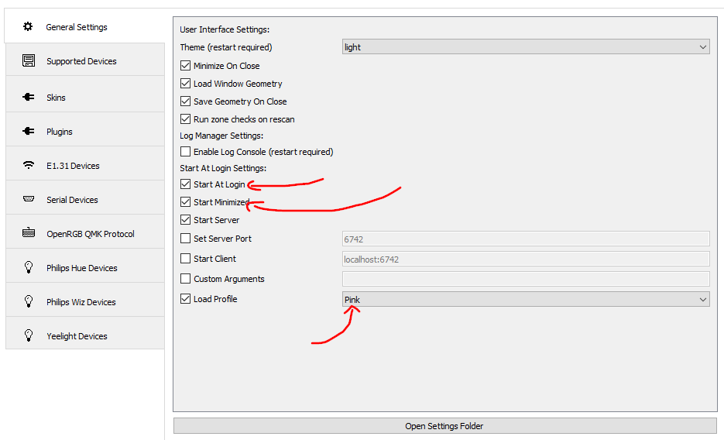Click the Custom Arguments text field
Image resolution: width=724 pixels, height=440 pixels.
click(x=526, y=279)
